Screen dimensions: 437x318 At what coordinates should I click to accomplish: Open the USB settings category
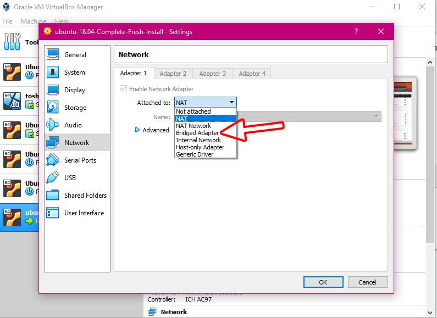pos(77,177)
